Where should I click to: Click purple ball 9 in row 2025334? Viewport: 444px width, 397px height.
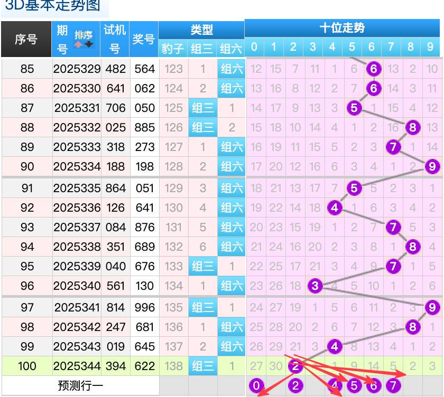pyautogui.click(x=432, y=166)
